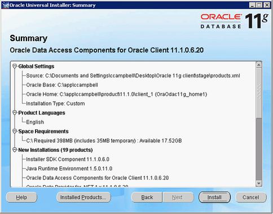Select Installer SDK Component 11.1.0.6.0 row
Image resolution: width=273 pixels, height=214 pixels.
[x=68, y=159]
